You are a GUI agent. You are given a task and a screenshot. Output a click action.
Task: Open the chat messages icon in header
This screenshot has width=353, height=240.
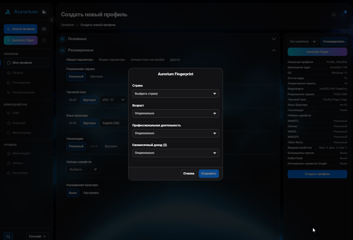tap(334, 15)
